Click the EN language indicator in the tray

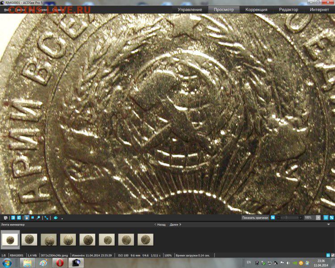pos(249,263)
